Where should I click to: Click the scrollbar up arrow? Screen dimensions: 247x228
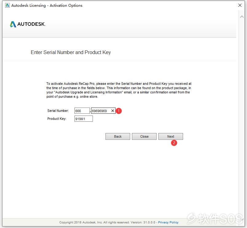tap(242, 17)
